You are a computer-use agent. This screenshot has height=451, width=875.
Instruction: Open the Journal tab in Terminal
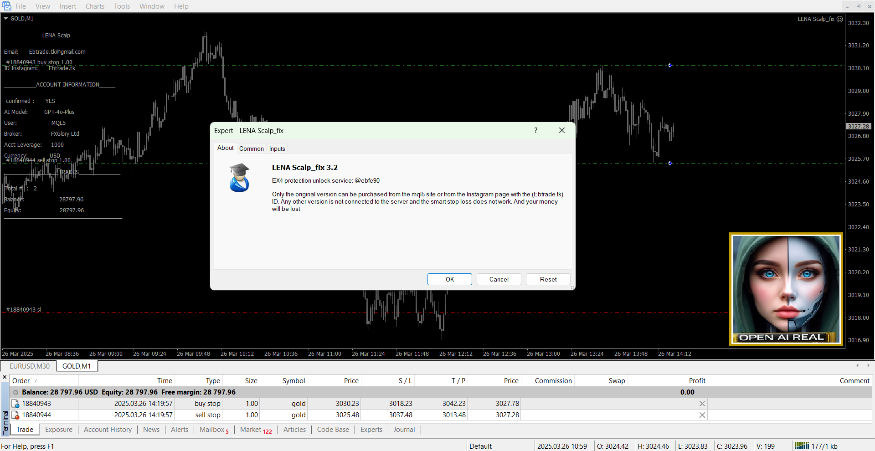coord(404,430)
